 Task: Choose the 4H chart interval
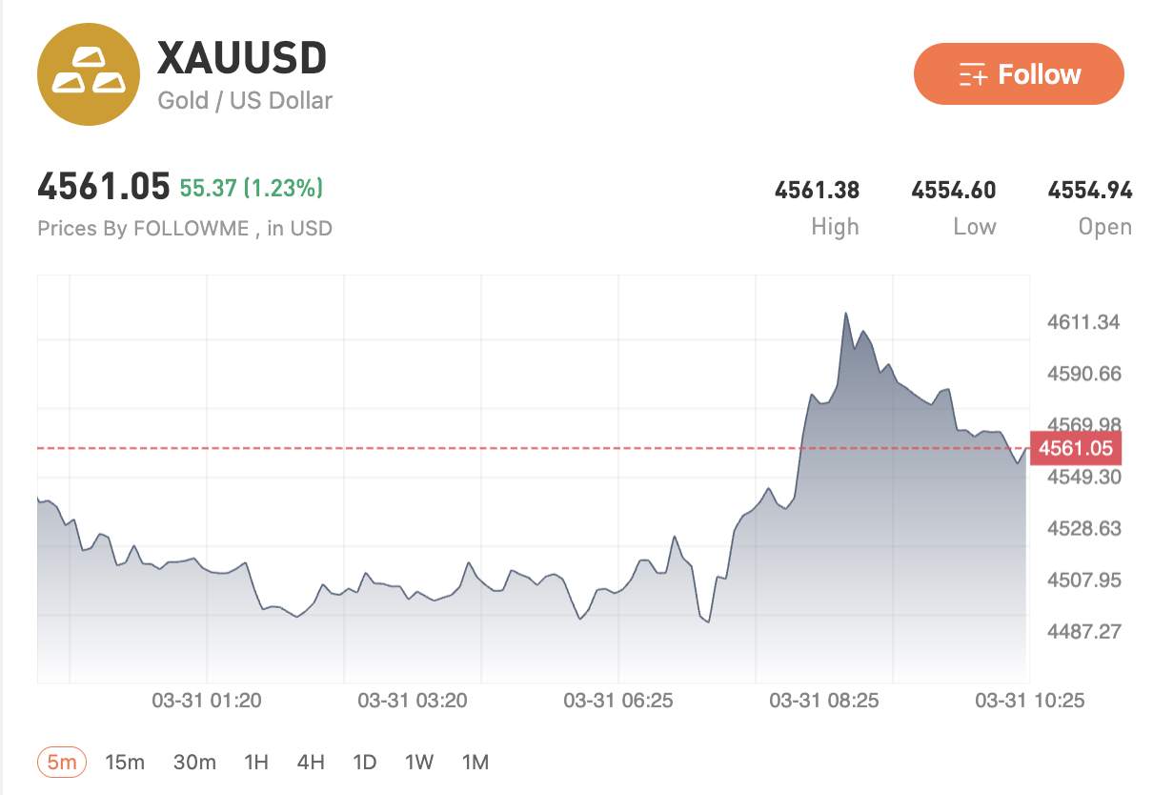(311, 762)
